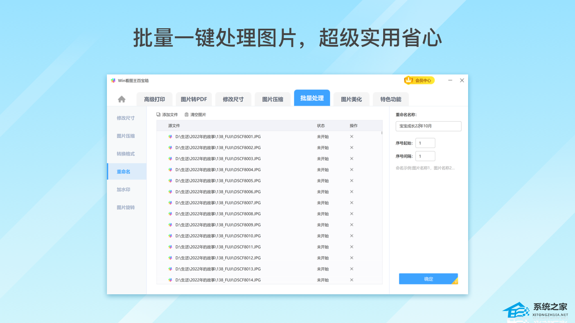Select the 特色功能 tab
This screenshot has height=323, width=575.
[x=390, y=99]
